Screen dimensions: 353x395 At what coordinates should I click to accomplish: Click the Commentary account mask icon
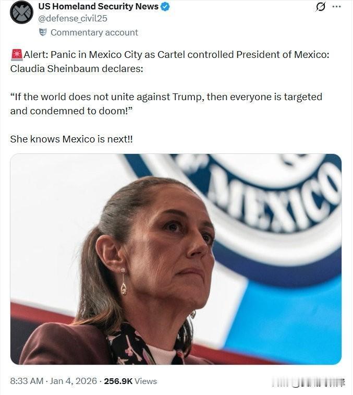click(x=43, y=32)
